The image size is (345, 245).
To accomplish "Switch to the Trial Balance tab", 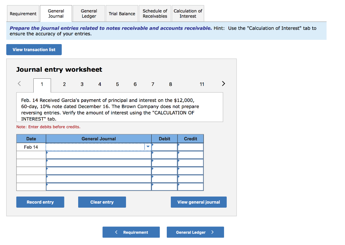I will (x=122, y=13).
